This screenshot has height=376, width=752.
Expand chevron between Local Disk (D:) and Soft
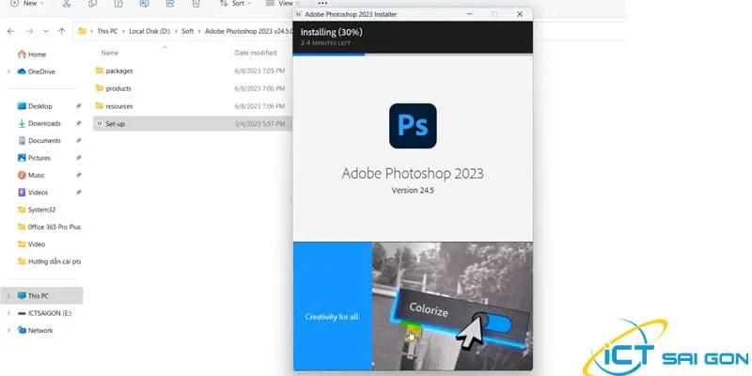coord(176,31)
